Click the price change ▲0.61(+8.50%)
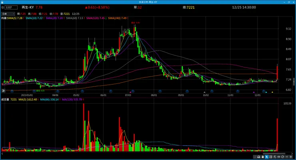The width and height of the screenshot is (296, 160). click(97, 7)
